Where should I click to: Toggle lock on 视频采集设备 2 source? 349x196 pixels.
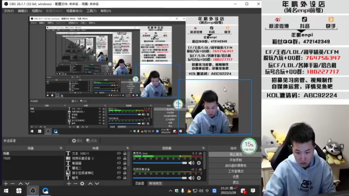point(125,158)
